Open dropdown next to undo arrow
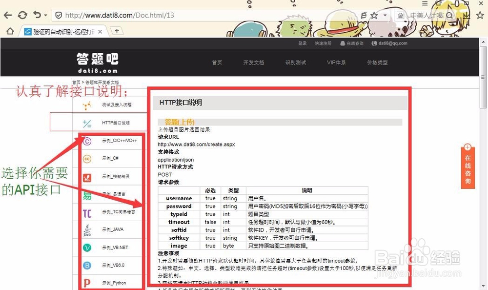 tap(45, 15)
